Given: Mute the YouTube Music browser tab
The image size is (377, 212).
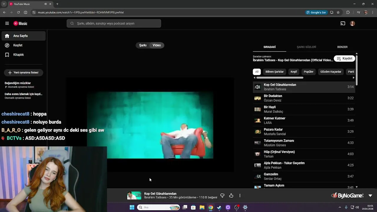Looking at the screenshot, I should coord(46,4).
